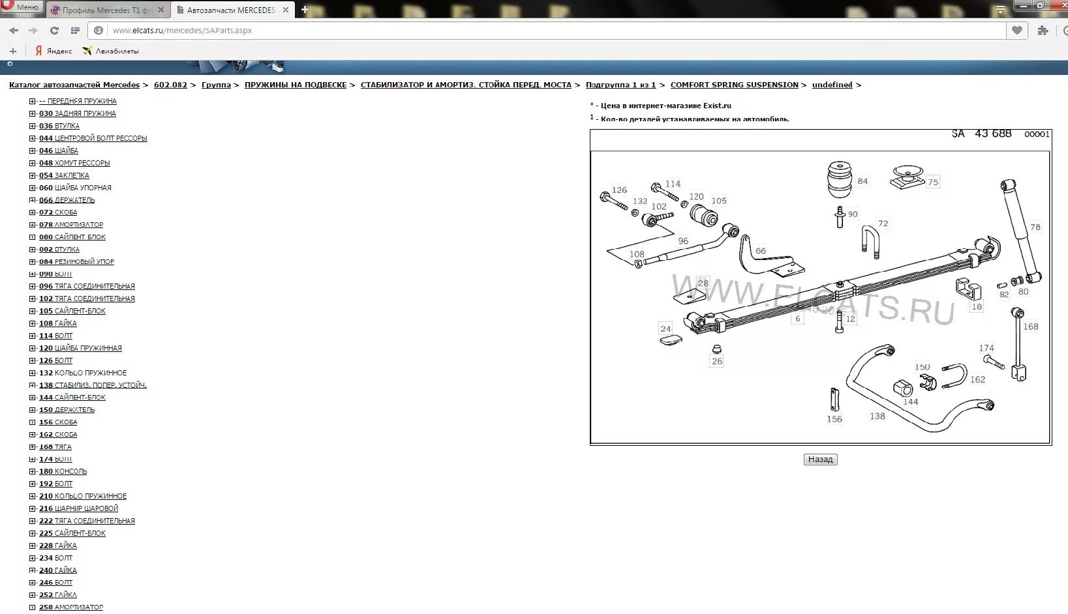Open 168 ТЯГА part entry

(55, 447)
